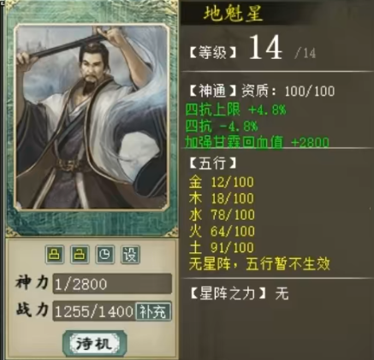Image resolution: width=374 pixels, height=360 pixels.
Task: Click the closed padlock lock icon
Action: pyautogui.click(x=55, y=254)
